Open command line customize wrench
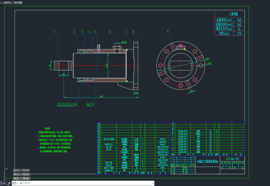The height and width of the screenshot is (186, 270). click(x=9, y=183)
